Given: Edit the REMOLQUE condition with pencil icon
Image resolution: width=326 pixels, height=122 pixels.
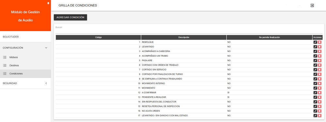Looking at the screenshot, I should [x=315, y=42].
